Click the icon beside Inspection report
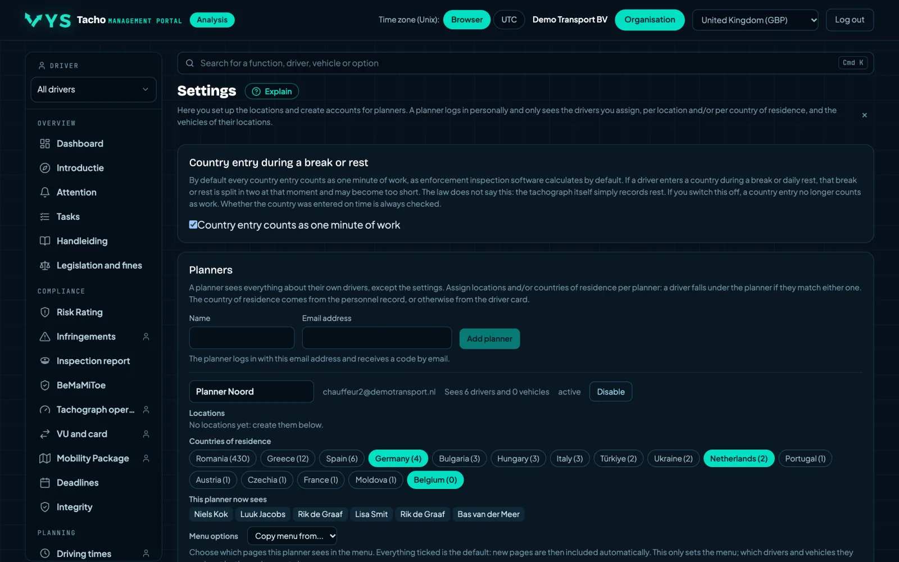 pos(45,361)
